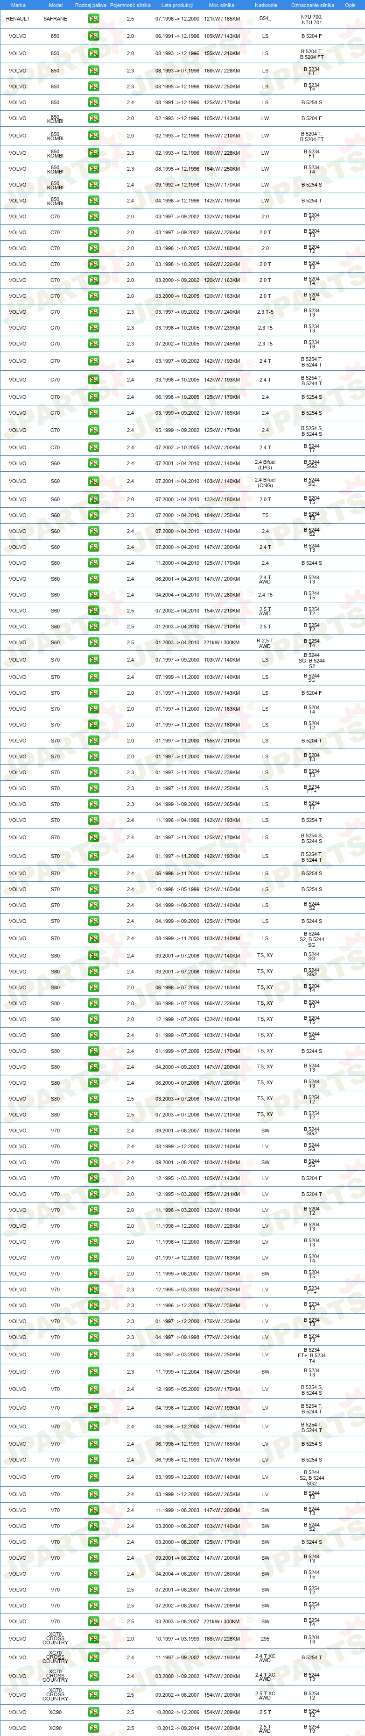
Task: Click the 'Marka' column header
Action: tap(18, 5)
